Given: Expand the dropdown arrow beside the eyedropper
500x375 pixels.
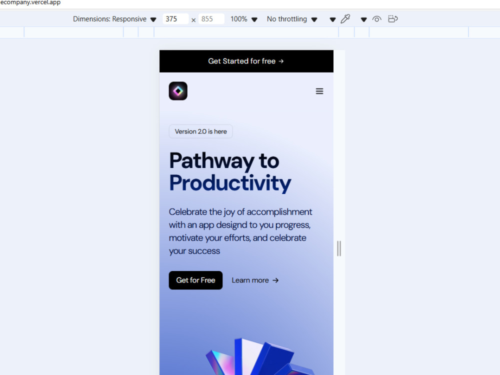Looking at the screenshot, I should coord(332,19).
